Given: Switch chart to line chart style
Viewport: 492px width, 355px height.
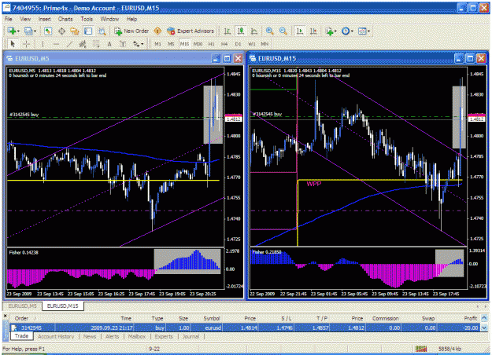Looking at the screenshot, I should tap(254, 31).
